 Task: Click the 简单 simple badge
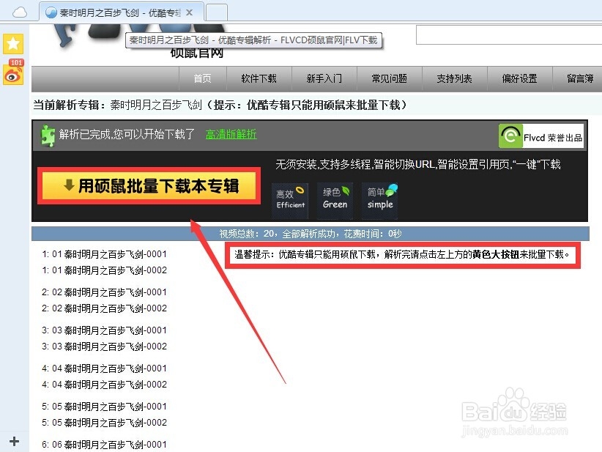pos(380,200)
